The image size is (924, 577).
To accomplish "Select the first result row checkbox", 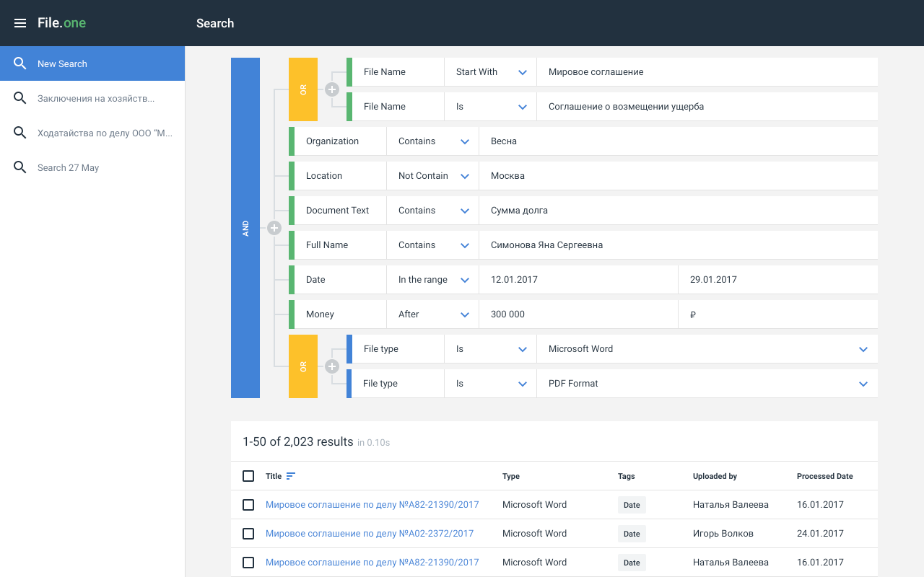I will click(248, 505).
